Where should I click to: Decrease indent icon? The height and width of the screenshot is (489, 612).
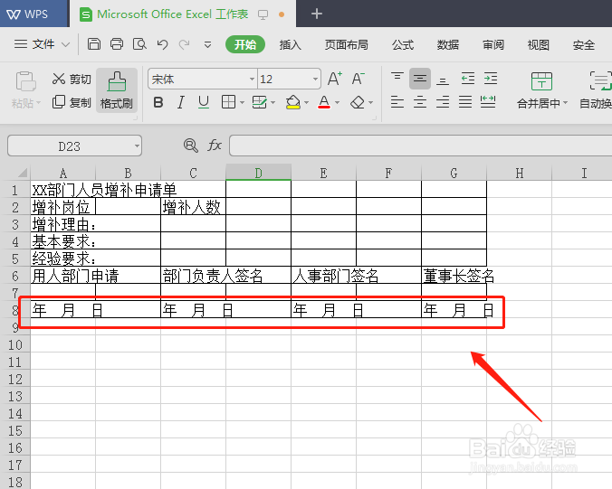pos(467,79)
